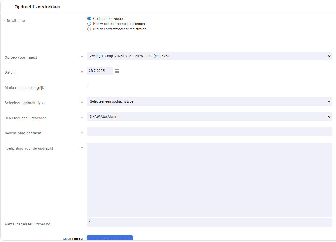Open the Oproep voor traject dropdown
The height and width of the screenshot is (242, 336).
pyautogui.click(x=209, y=56)
